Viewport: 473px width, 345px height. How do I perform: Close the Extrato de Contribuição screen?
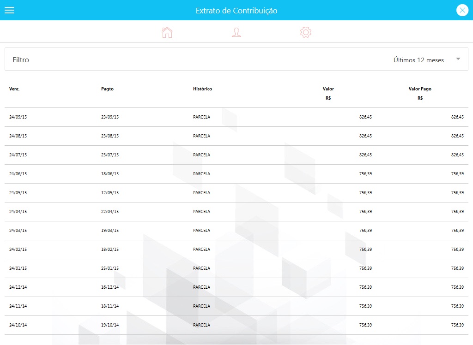click(462, 10)
